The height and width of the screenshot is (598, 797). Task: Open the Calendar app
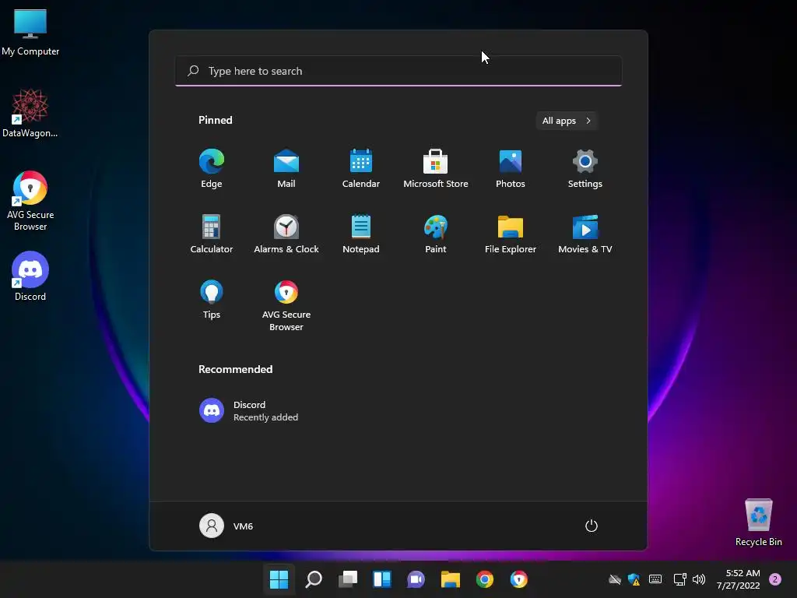coord(361,168)
